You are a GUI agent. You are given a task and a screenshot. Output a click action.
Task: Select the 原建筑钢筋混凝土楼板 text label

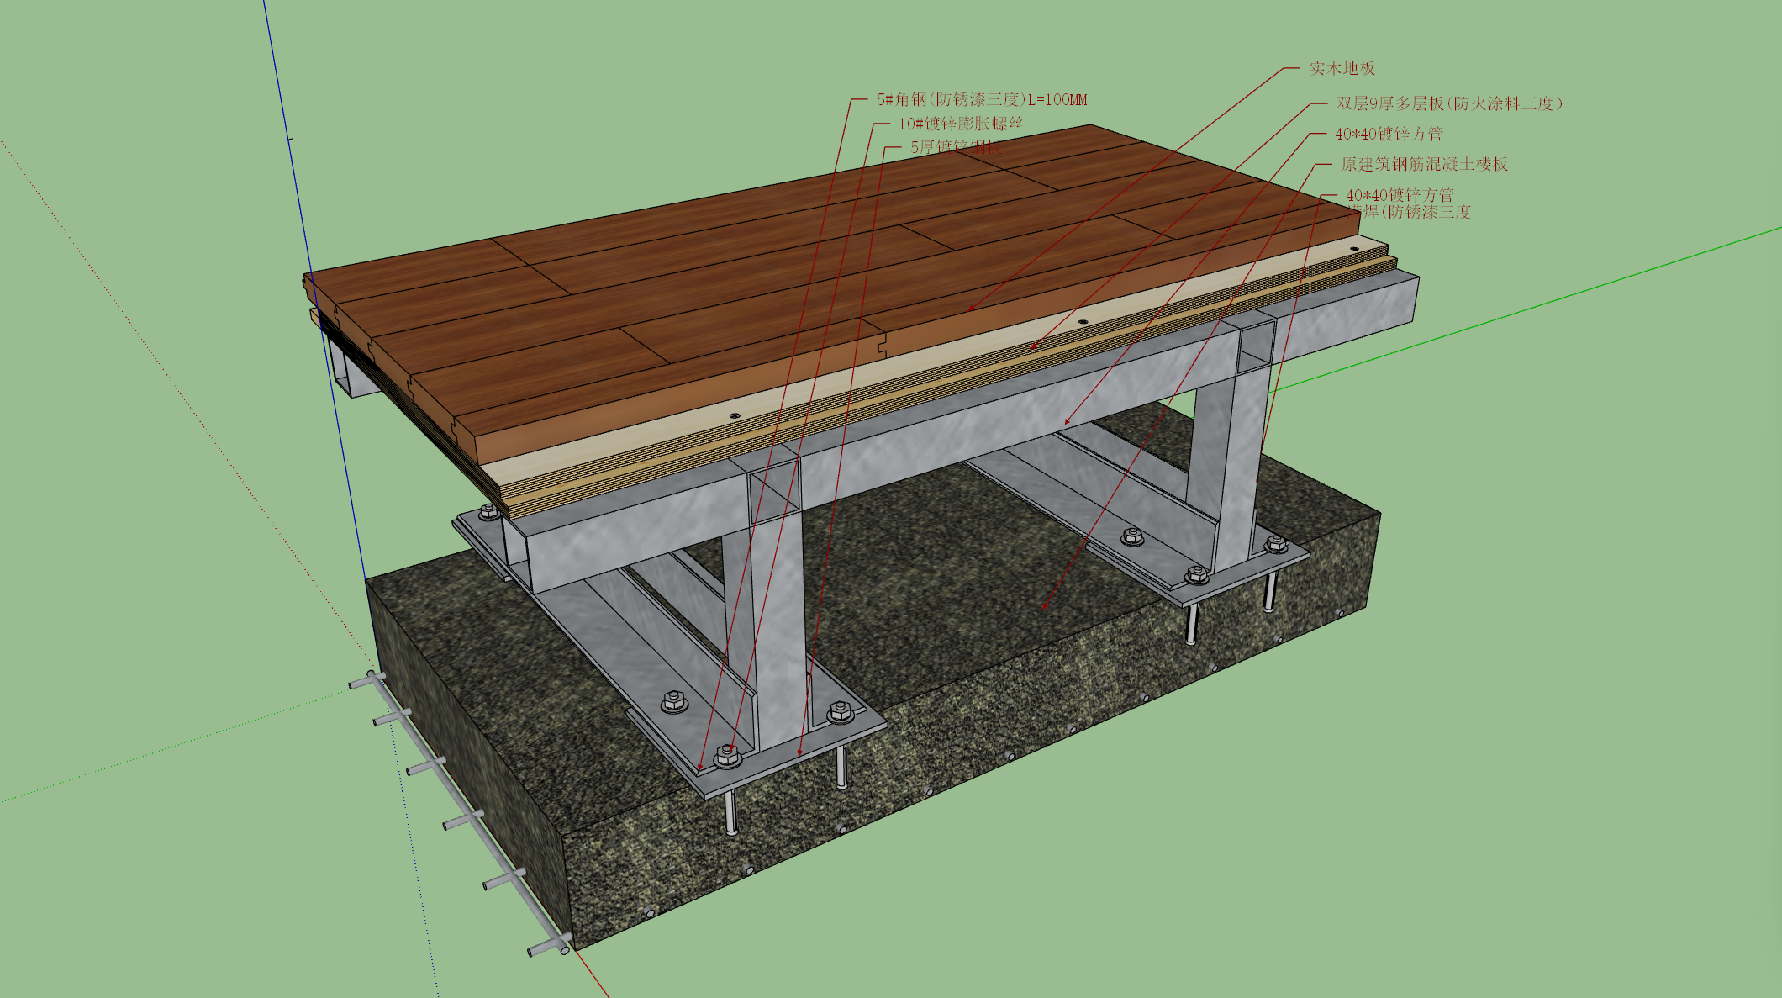pyautogui.click(x=1424, y=164)
